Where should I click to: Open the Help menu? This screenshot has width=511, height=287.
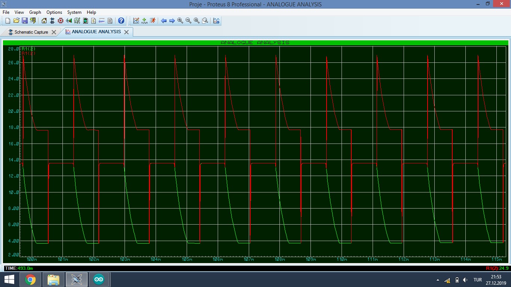[91, 12]
